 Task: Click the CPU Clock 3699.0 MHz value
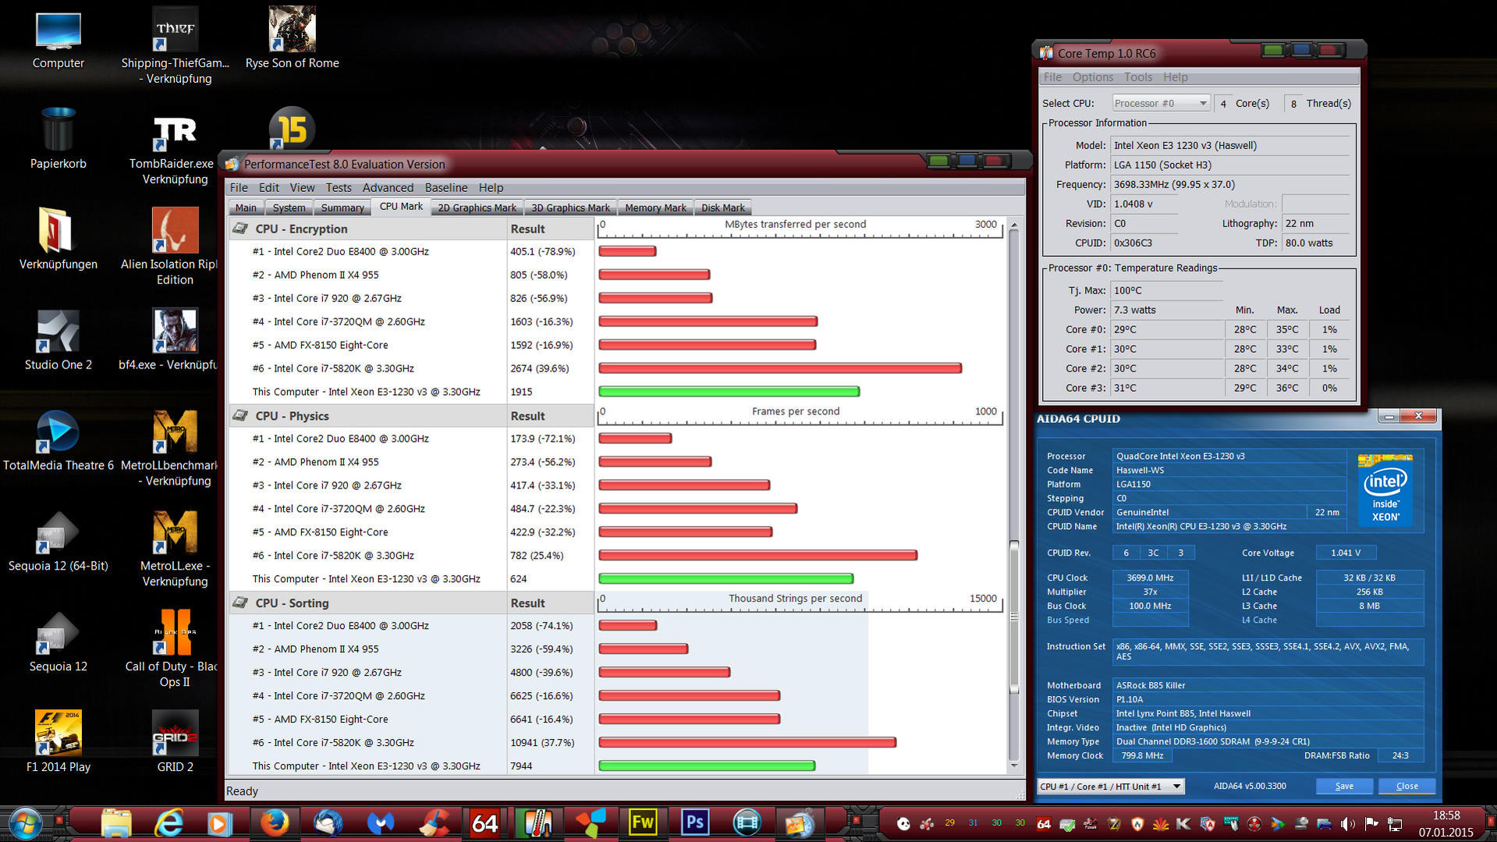pos(1150,577)
